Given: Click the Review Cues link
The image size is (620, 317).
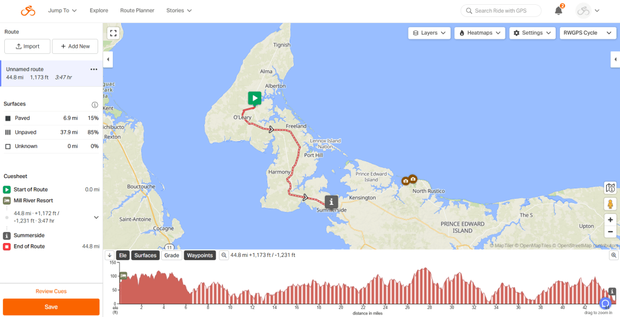Looking at the screenshot, I should pos(51,292).
